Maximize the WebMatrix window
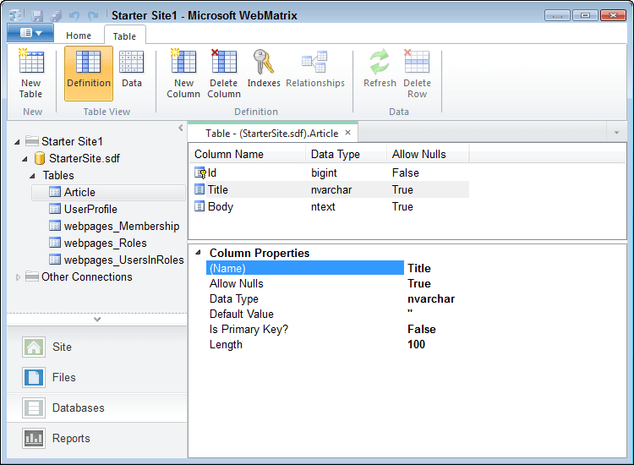Image resolution: width=634 pixels, height=465 pixels. (585, 15)
